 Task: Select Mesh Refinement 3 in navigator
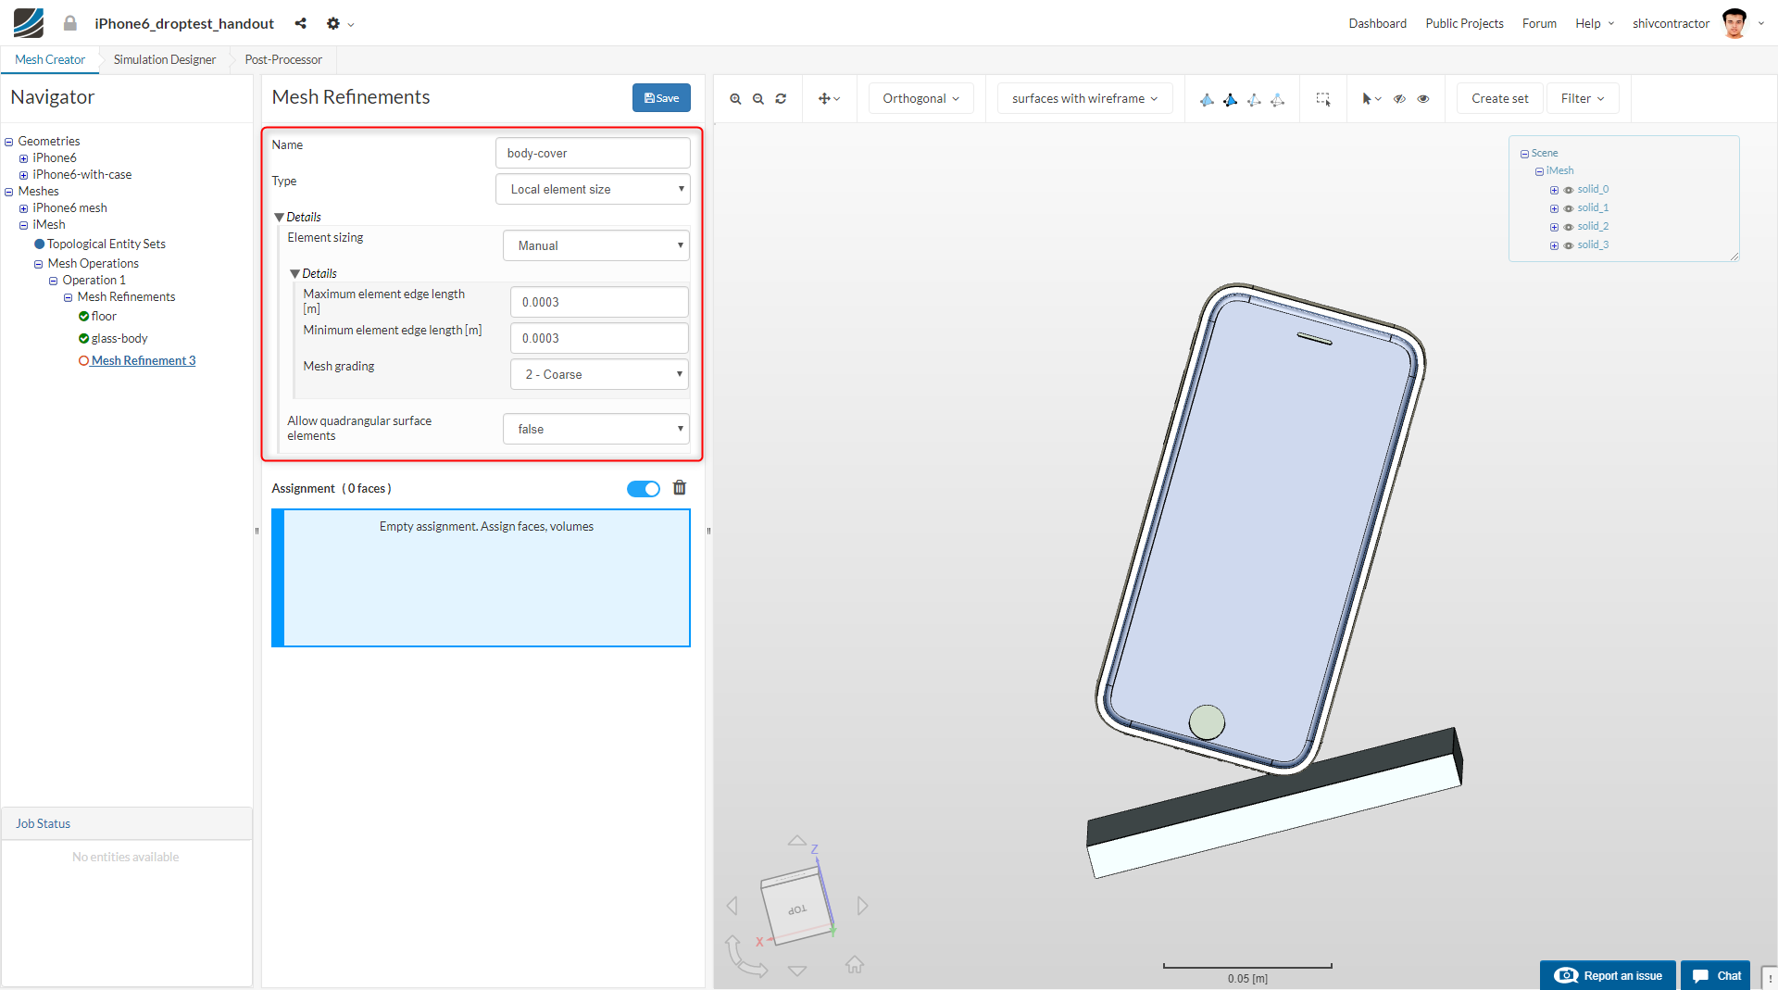tap(144, 360)
